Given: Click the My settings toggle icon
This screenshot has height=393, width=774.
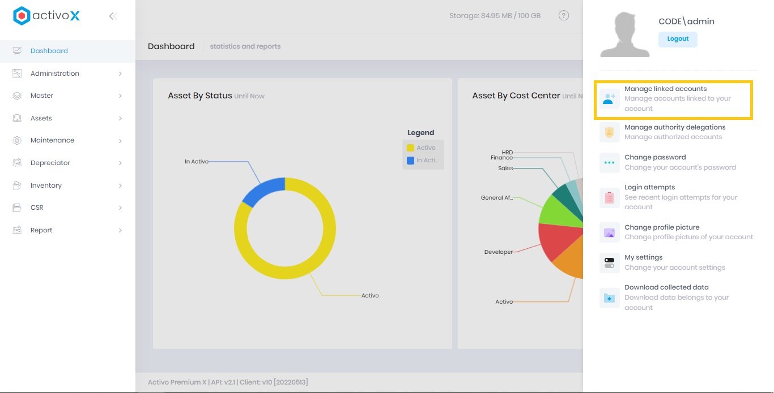Looking at the screenshot, I should click(609, 262).
